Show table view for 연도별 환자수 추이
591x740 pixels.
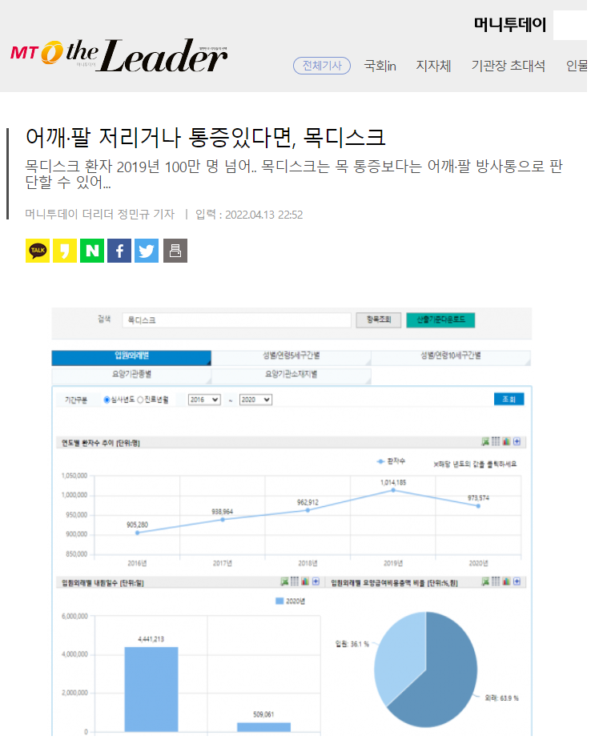[x=496, y=442]
